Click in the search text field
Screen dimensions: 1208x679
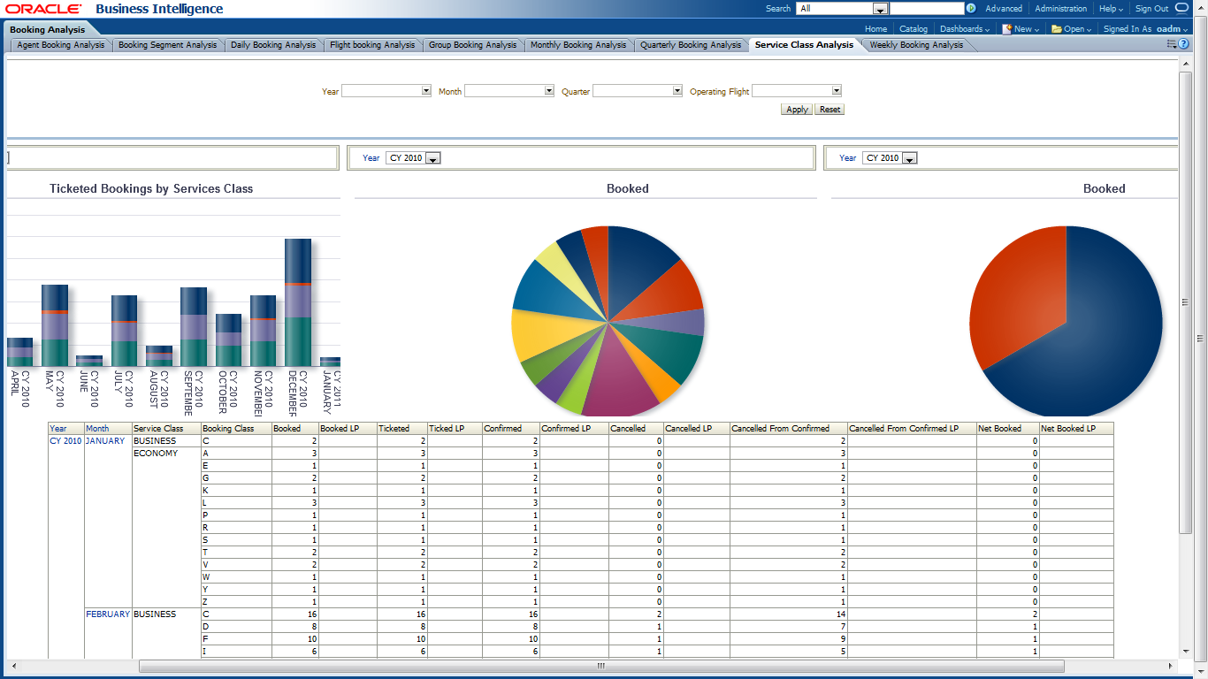[x=926, y=9]
